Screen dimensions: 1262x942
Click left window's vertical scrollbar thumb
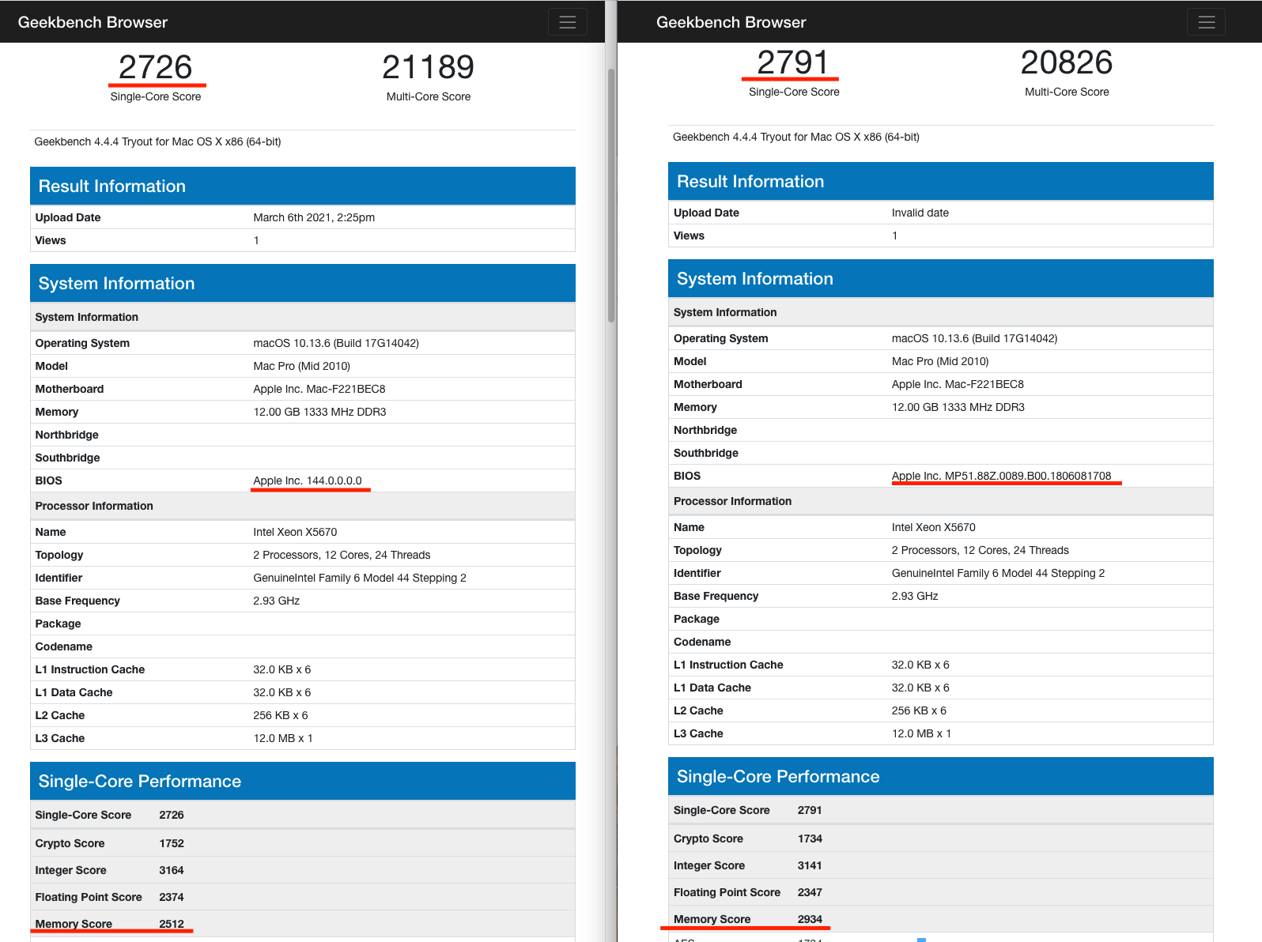(610, 196)
